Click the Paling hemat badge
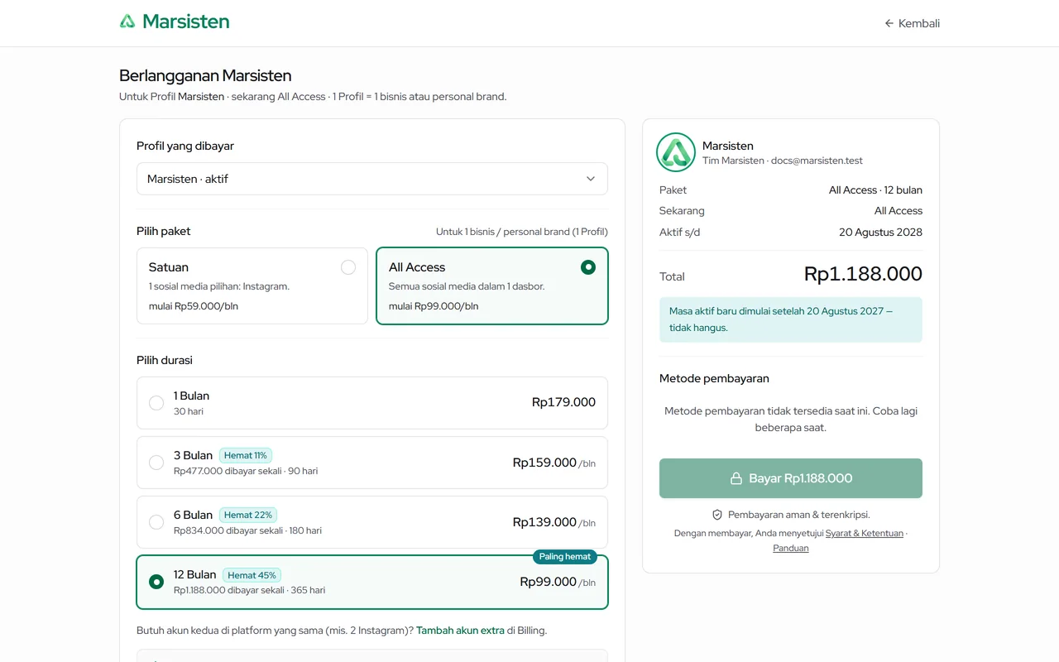This screenshot has height=662, width=1059. point(565,557)
